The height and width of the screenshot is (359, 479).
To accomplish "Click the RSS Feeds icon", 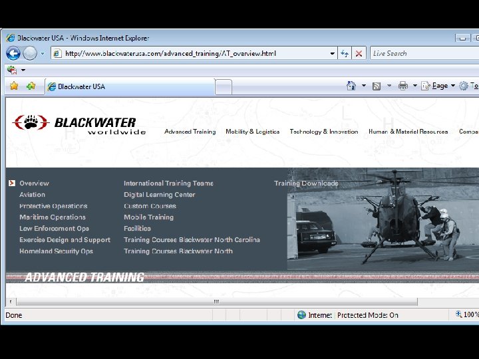I will pos(377,86).
